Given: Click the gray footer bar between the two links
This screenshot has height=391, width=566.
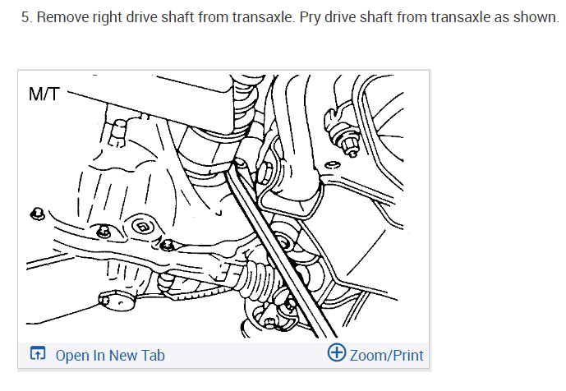Looking at the screenshot, I should (246, 355).
